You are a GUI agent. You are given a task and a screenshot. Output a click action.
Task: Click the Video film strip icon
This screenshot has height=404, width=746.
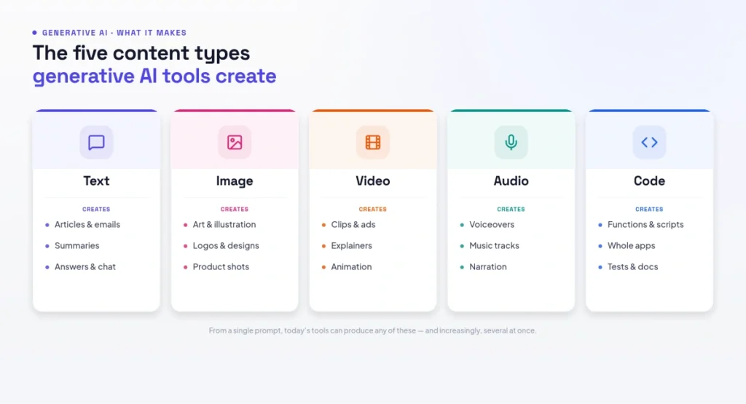[373, 142]
